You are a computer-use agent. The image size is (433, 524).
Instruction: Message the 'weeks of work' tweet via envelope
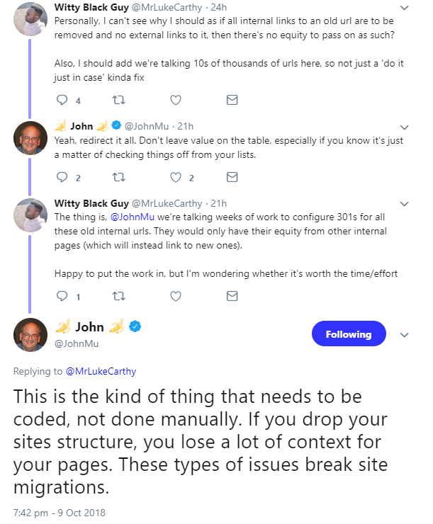point(232,296)
